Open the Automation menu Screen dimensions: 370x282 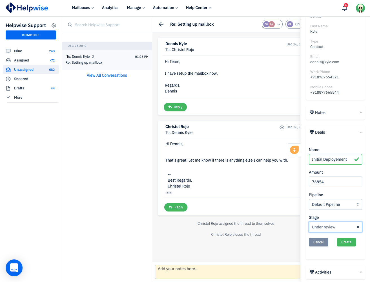[x=165, y=8]
